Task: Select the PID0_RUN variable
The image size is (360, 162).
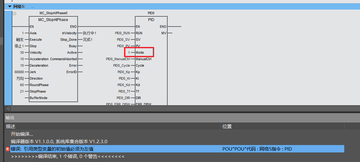Action: point(122,33)
